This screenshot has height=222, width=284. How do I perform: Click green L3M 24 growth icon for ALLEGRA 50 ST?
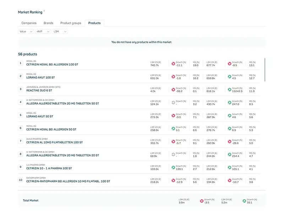229,102
